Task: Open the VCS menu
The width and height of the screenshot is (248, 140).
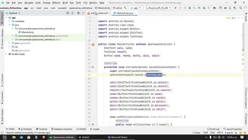Action: [x=85, y=3]
